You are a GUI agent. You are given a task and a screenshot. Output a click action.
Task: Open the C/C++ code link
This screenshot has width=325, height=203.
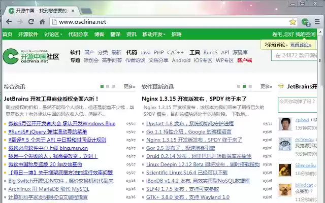[175, 53]
